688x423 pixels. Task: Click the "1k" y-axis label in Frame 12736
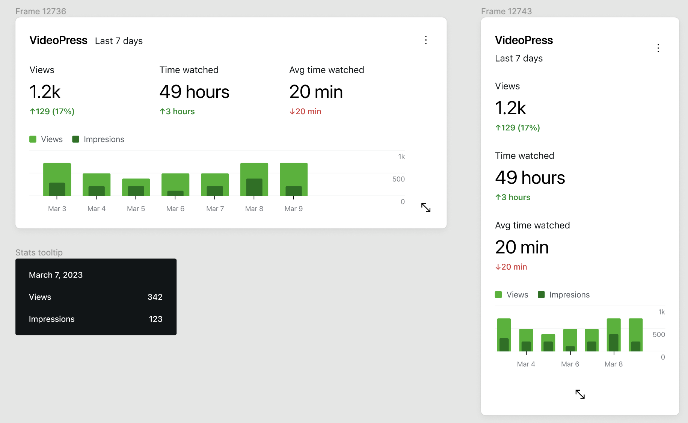coord(401,157)
